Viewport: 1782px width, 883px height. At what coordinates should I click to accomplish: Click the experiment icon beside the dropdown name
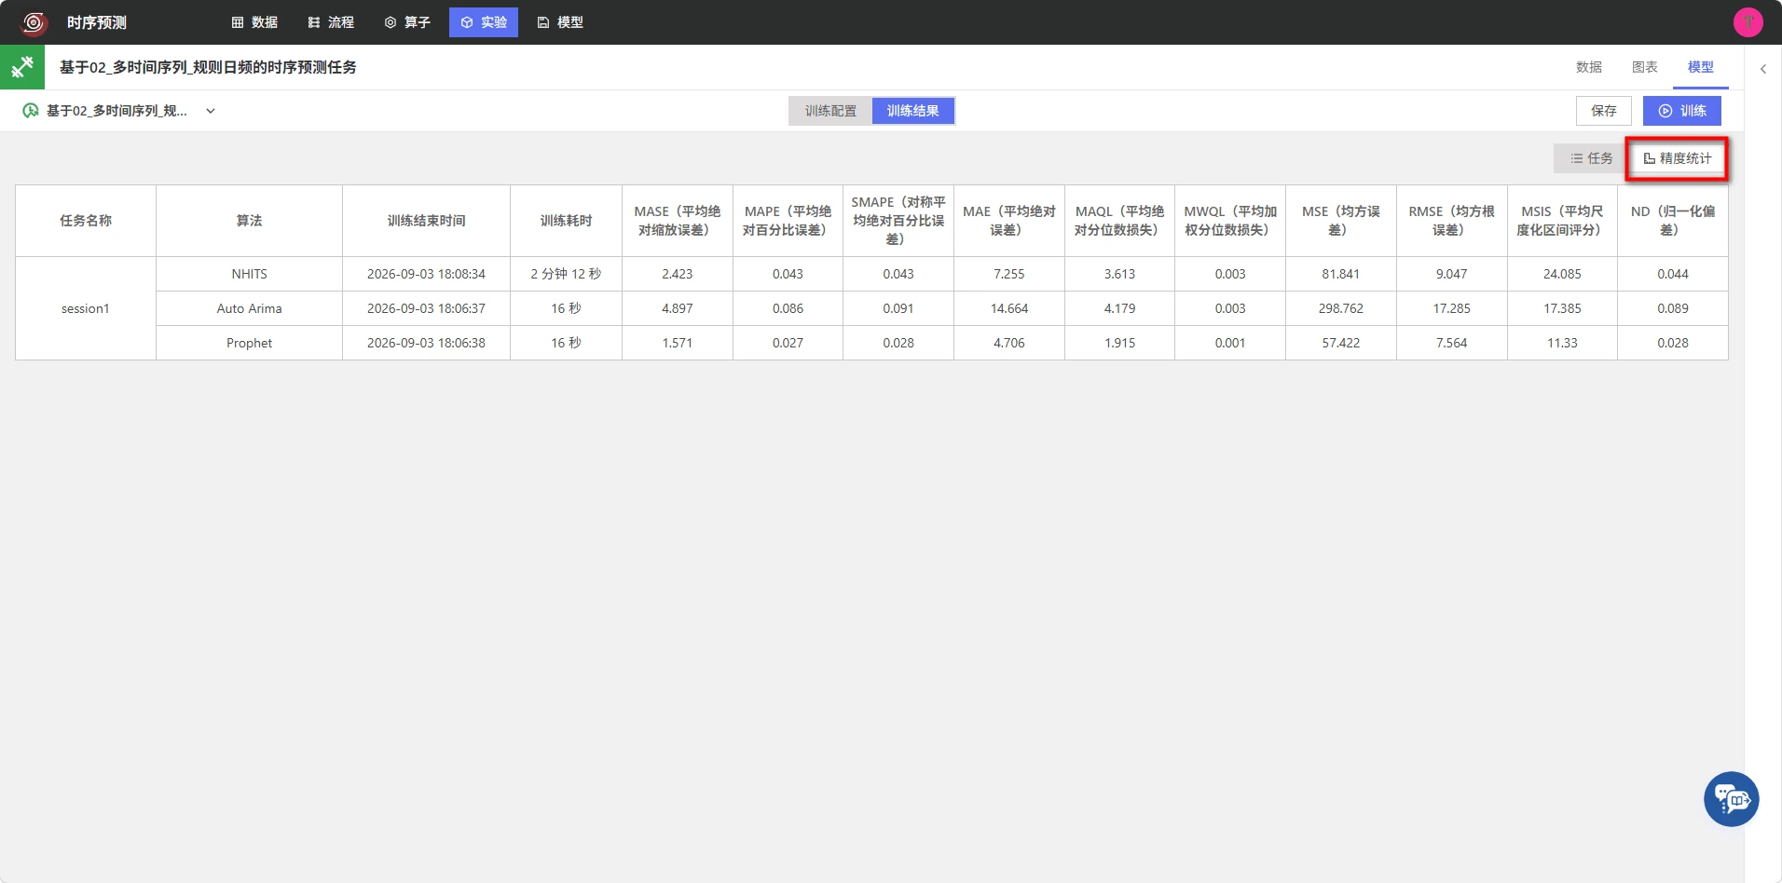(31, 111)
